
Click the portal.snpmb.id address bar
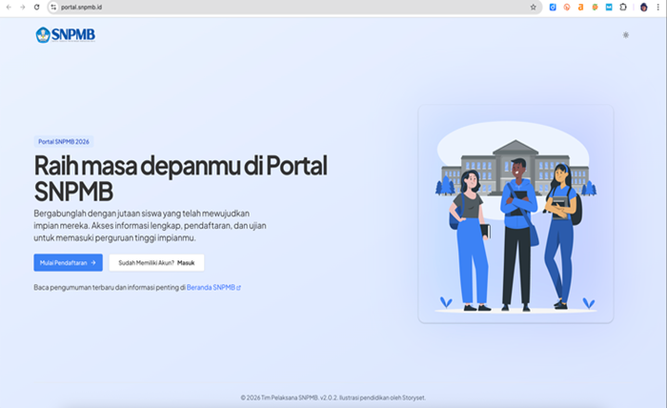[293, 8]
